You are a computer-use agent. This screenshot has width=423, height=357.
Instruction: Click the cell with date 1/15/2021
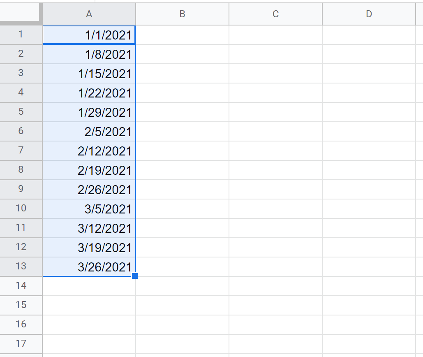point(89,74)
